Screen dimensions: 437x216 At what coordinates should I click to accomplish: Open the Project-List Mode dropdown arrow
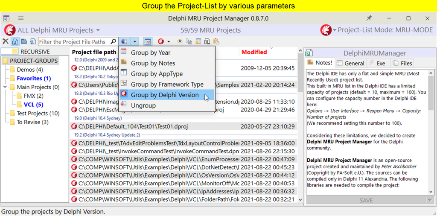[335, 30]
